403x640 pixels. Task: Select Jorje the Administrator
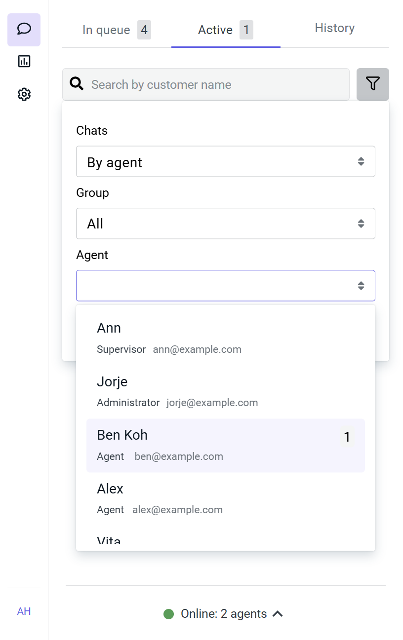pos(225,392)
